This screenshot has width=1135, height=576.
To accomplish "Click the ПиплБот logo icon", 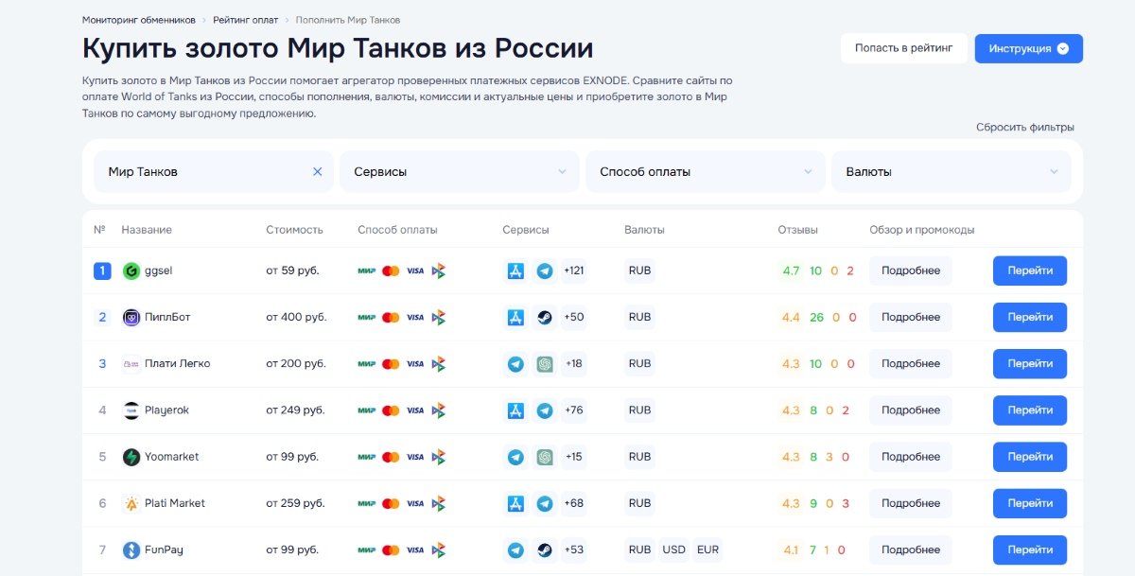I will pyautogui.click(x=131, y=317).
